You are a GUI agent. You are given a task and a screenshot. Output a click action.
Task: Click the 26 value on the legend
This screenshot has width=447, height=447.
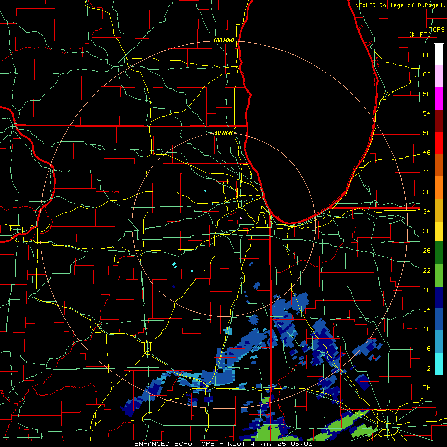point(427,251)
